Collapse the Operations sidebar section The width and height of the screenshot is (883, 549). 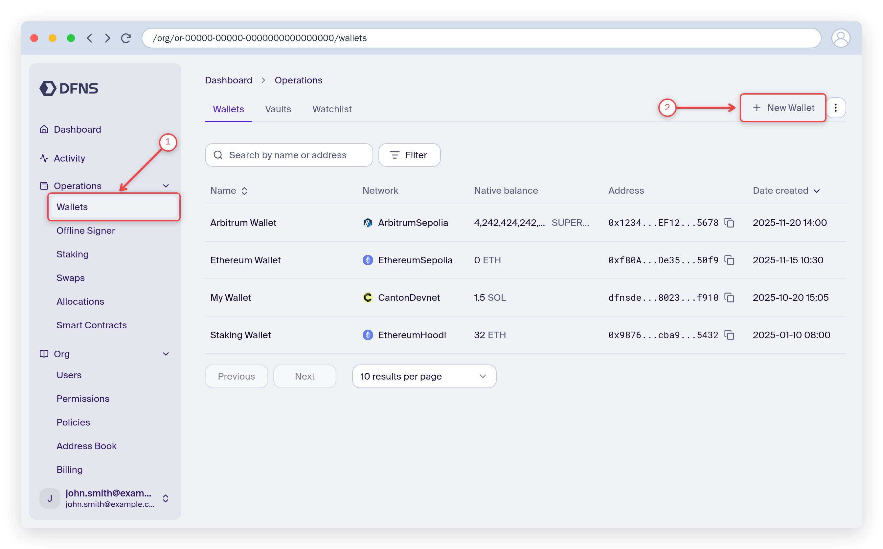point(166,186)
